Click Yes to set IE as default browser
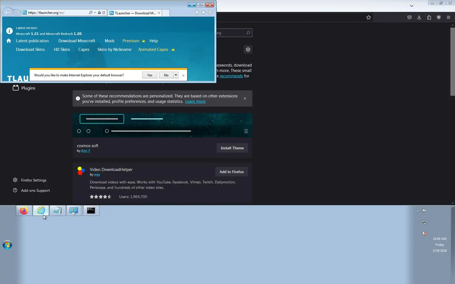Screen dimensions: 455x284 coord(150,75)
